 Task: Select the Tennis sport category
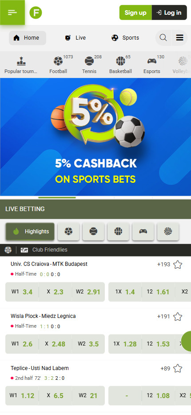(89, 64)
